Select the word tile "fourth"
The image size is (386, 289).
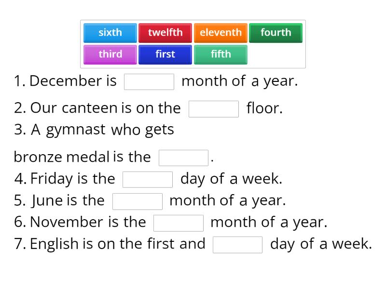click(276, 33)
